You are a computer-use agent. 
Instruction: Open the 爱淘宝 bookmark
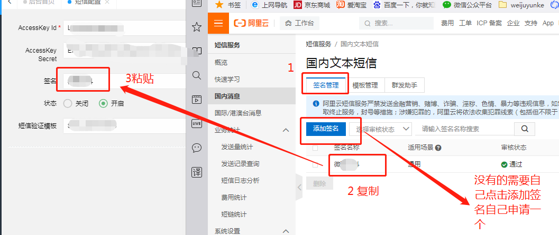[352, 5]
